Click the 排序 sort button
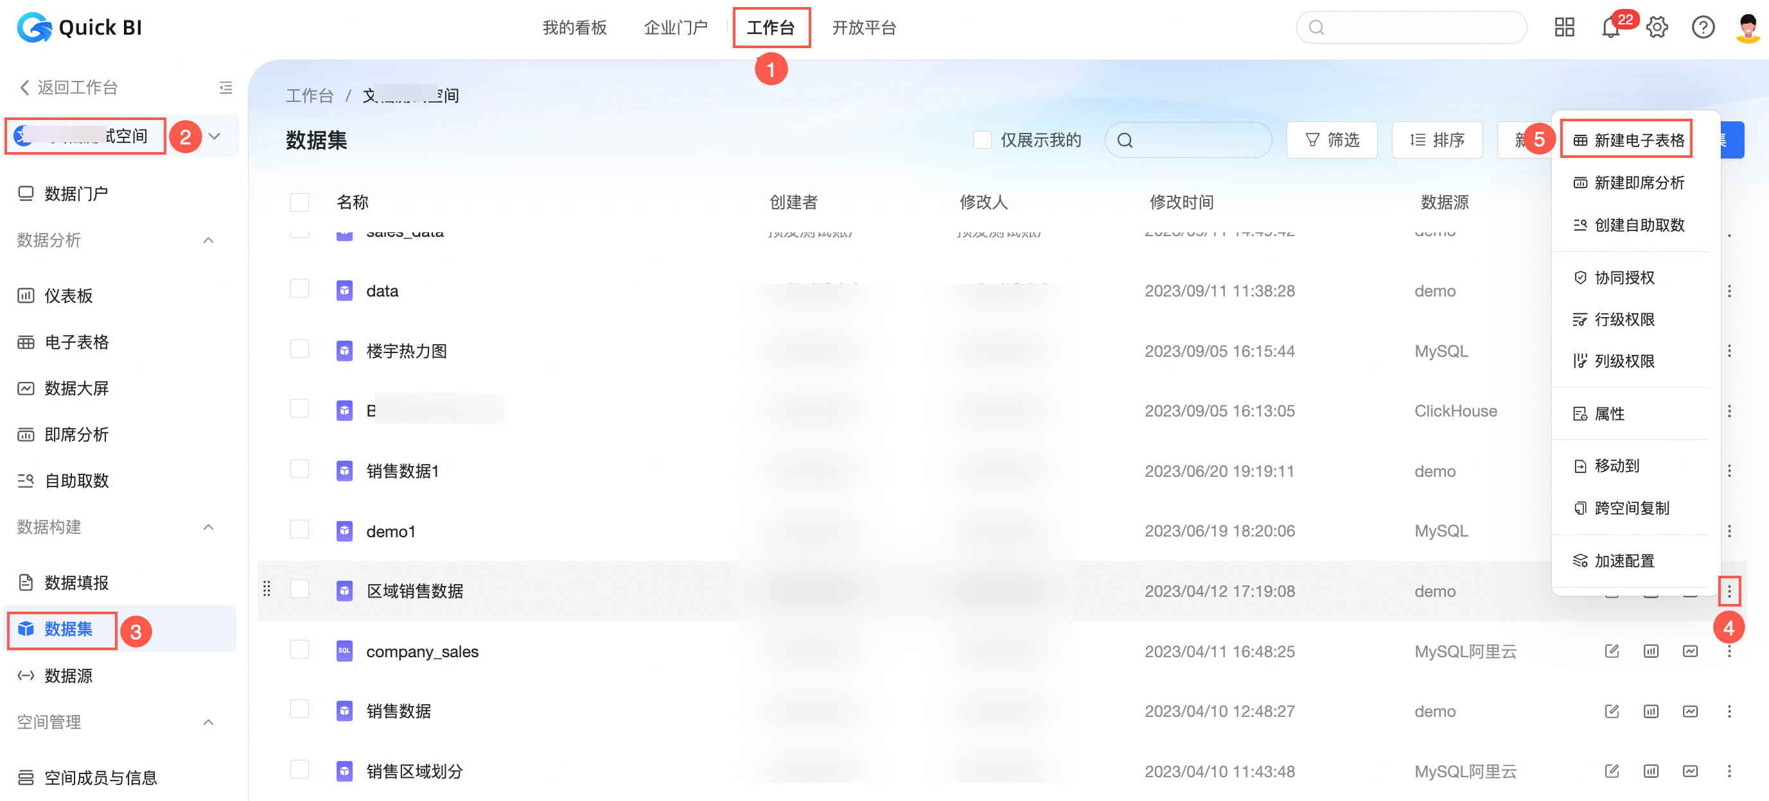The width and height of the screenshot is (1769, 801). pyautogui.click(x=1437, y=140)
